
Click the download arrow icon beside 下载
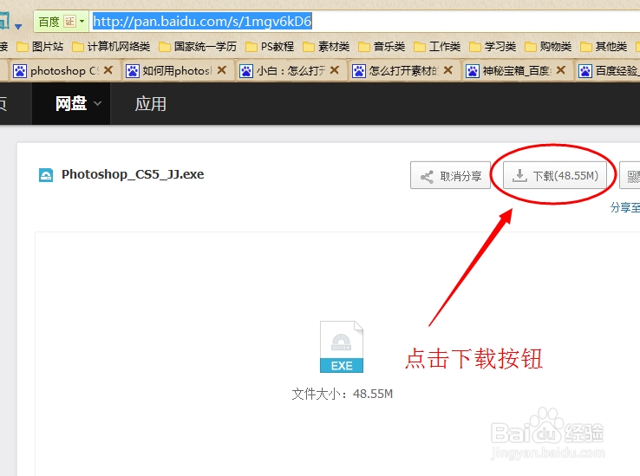[x=519, y=175]
